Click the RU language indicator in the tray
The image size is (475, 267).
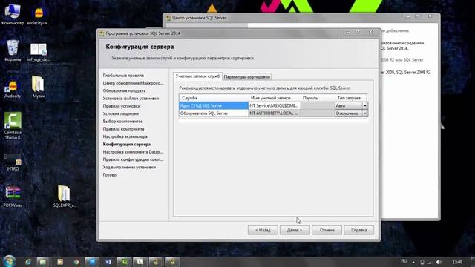(x=404, y=261)
